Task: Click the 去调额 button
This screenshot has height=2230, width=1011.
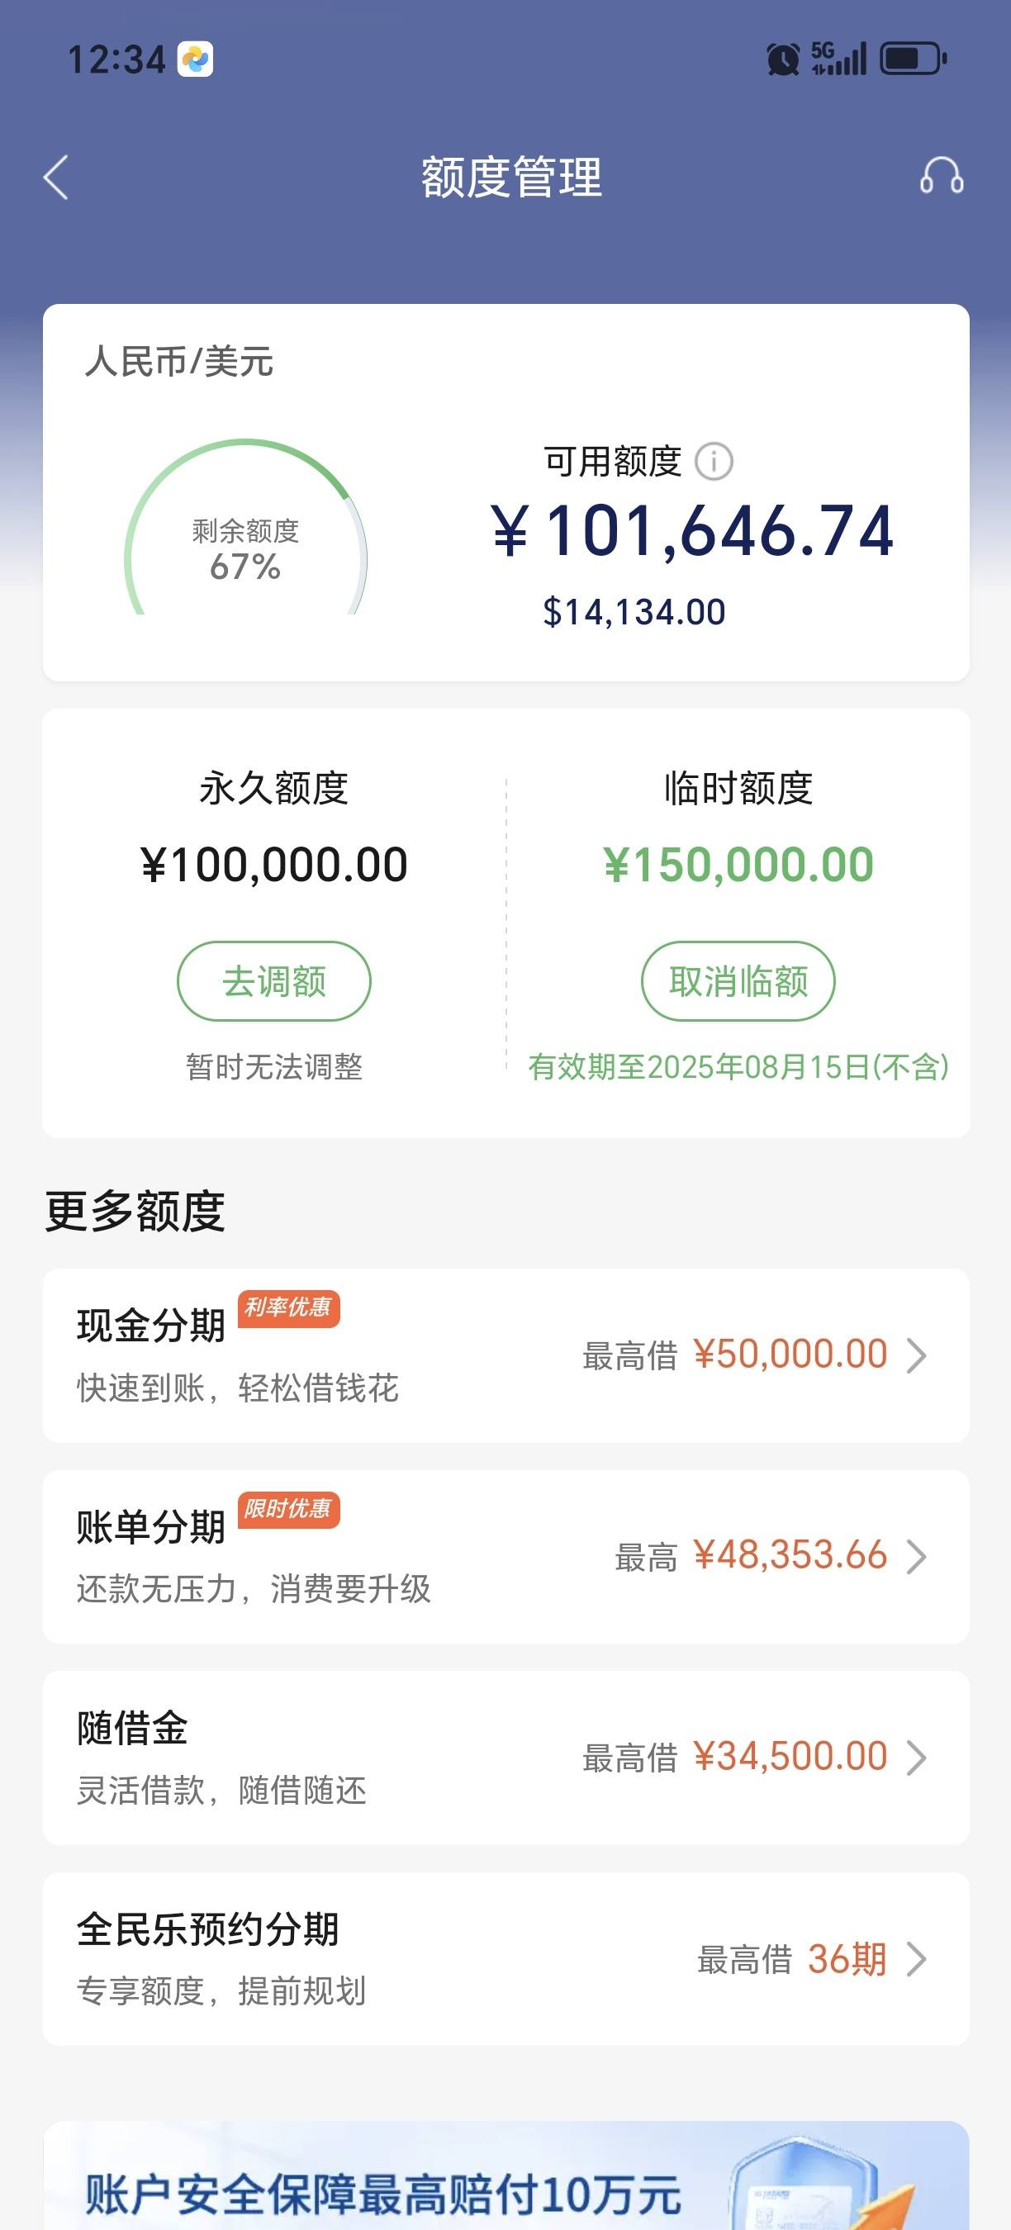Action: tap(274, 981)
